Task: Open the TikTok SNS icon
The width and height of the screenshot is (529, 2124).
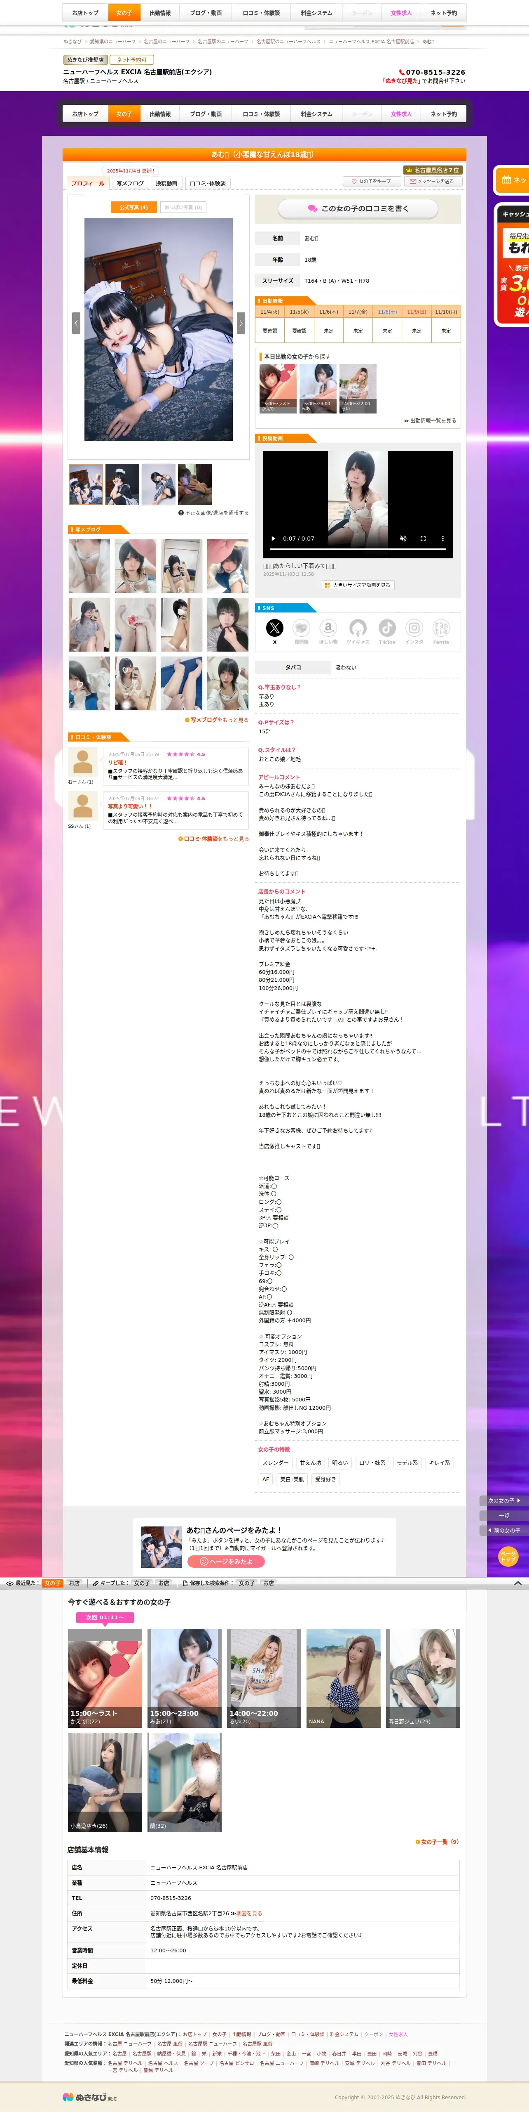Action: (x=387, y=628)
